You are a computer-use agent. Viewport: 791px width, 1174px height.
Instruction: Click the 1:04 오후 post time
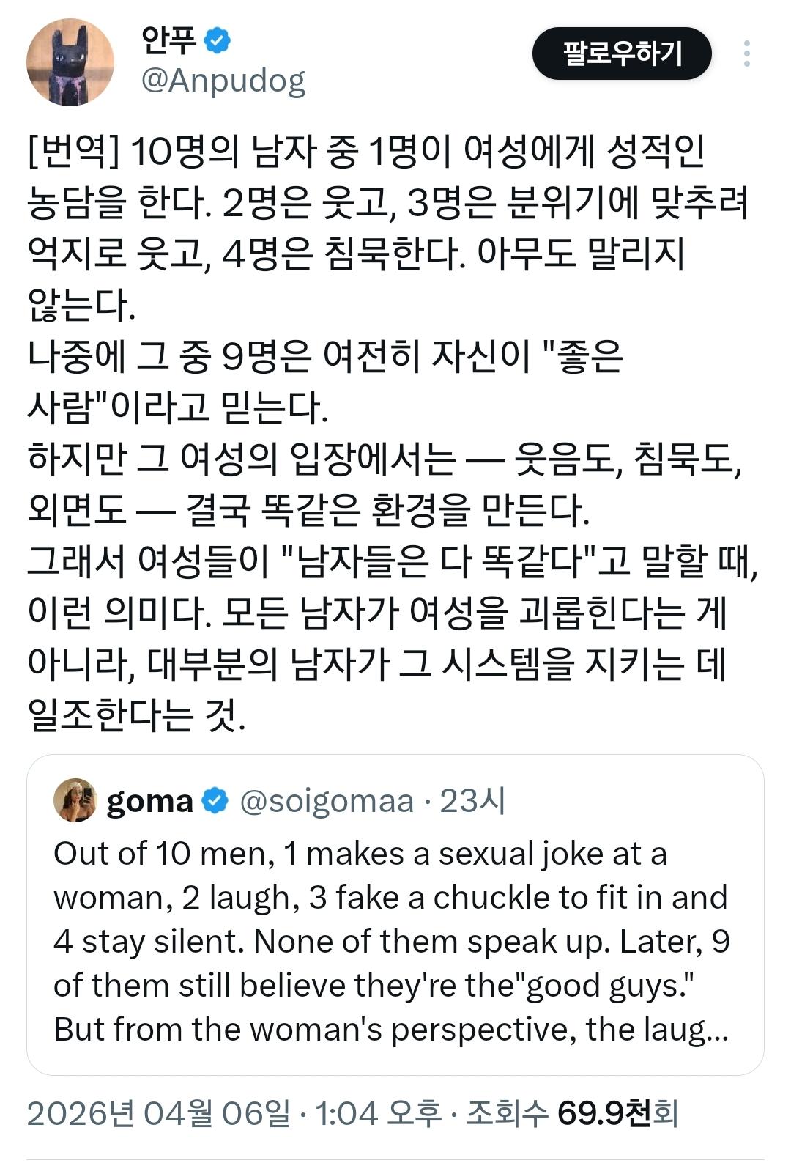pyautogui.click(x=378, y=1114)
